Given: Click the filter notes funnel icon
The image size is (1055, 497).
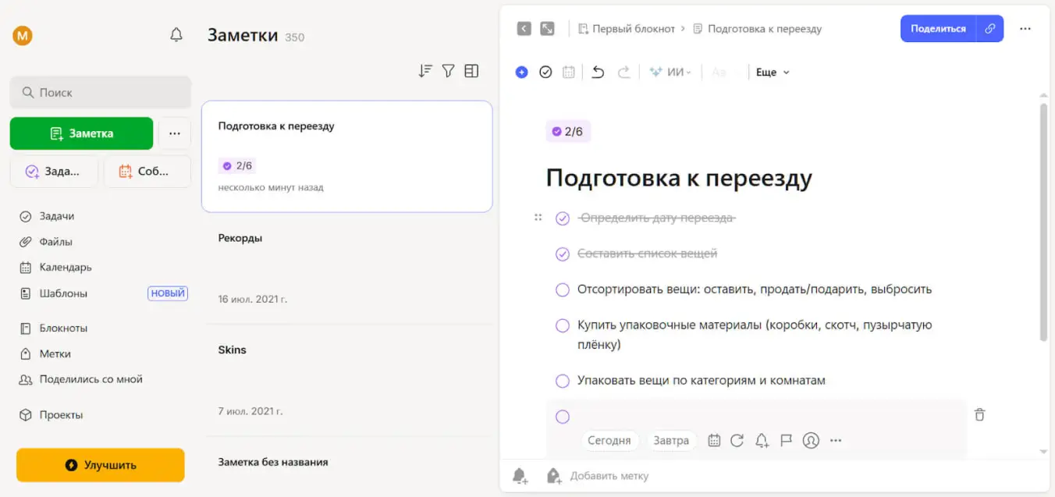Looking at the screenshot, I should 448,71.
